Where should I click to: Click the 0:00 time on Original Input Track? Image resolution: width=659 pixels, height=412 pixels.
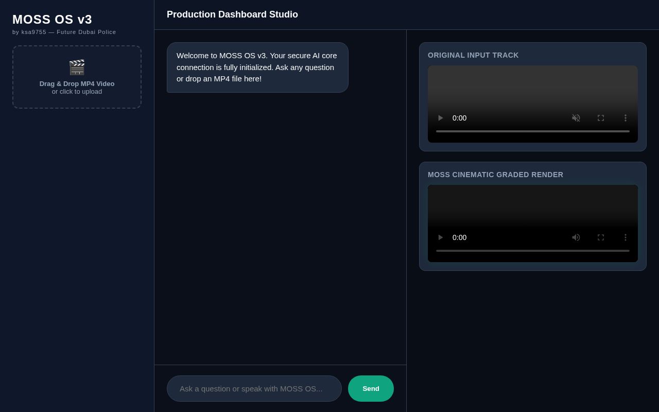[x=459, y=118]
